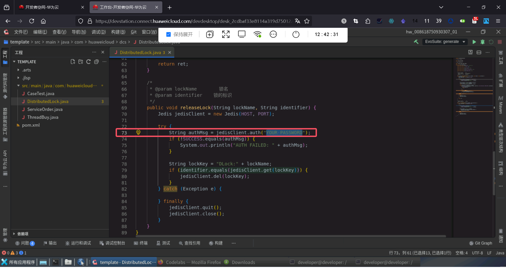Click the lightbulb quick-fix icon on line 73
506x268 pixels.
coord(138,132)
